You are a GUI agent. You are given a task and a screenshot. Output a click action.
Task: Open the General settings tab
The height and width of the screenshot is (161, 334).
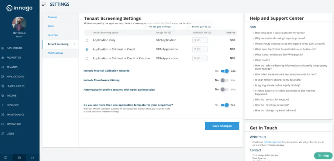pyautogui.click(x=60, y=17)
